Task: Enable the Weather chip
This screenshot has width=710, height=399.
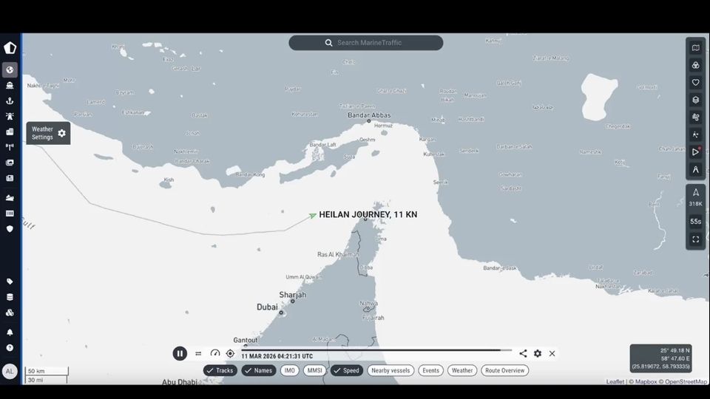Action: click(462, 370)
